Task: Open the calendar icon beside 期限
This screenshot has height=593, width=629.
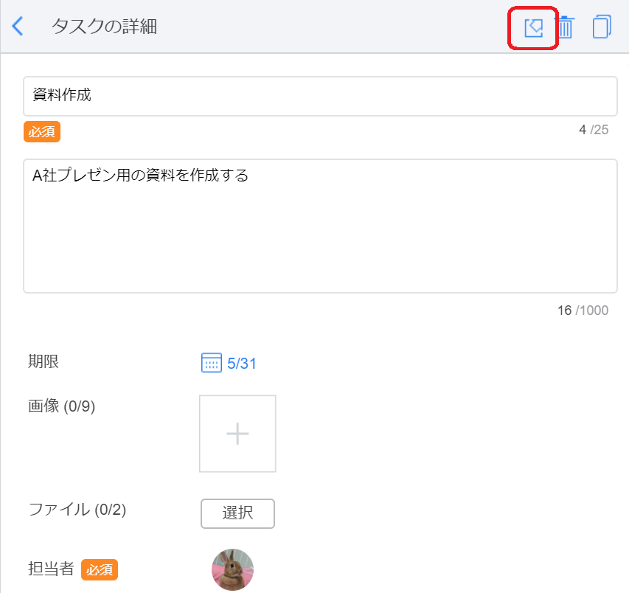Action: (x=211, y=363)
